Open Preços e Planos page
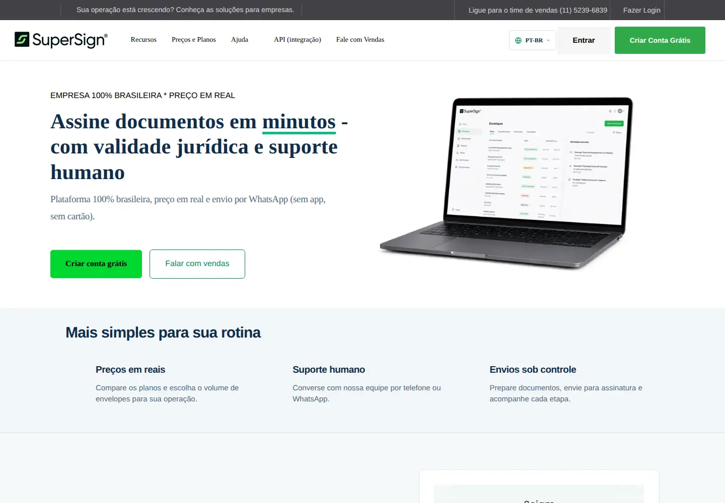Screen dimensions: 725x503 tap(194, 40)
